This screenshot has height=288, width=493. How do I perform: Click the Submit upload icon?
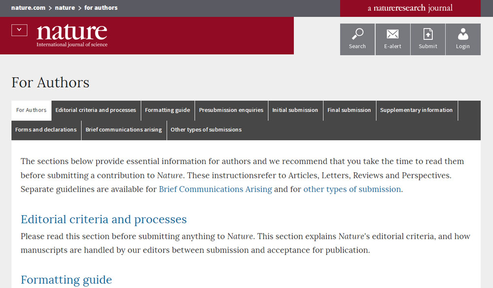[x=427, y=34]
